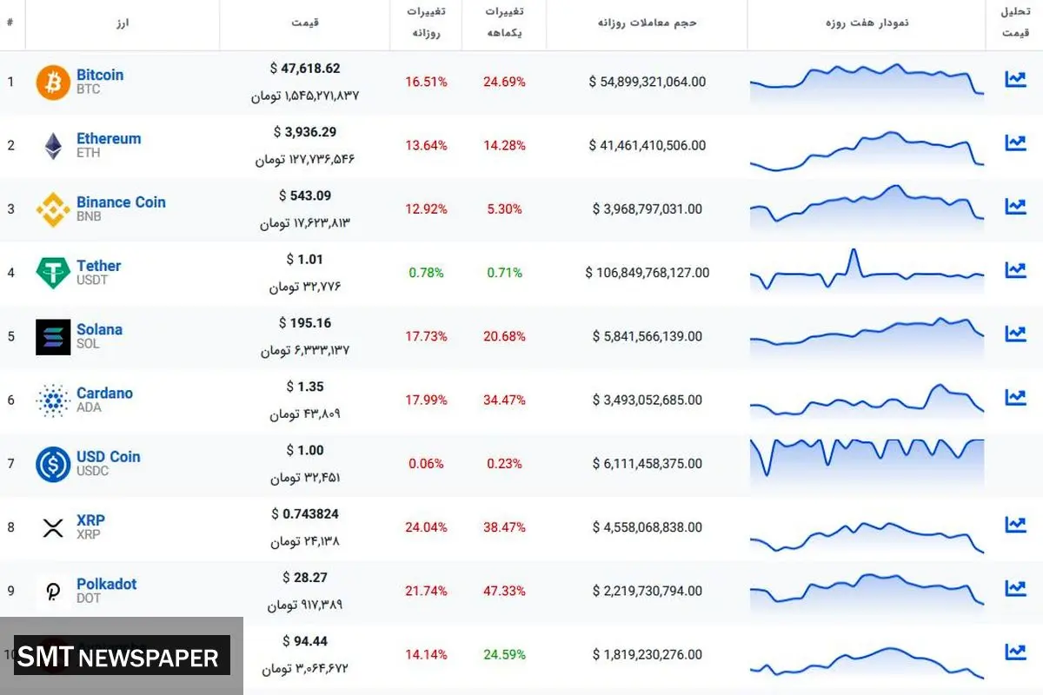This screenshot has height=695, width=1043.
Task: Open the USD Coin name link
Action: (108, 456)
